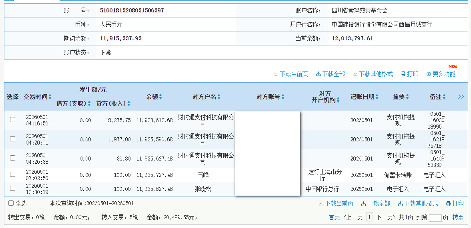Select the 04:26:38 transaction checkbox
The height and width of the screenshot is (228, 471).
coord(13,158)
